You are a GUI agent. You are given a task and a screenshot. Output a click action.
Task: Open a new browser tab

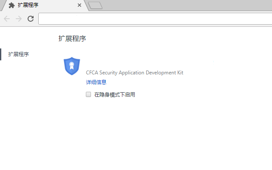click(95, 6)
